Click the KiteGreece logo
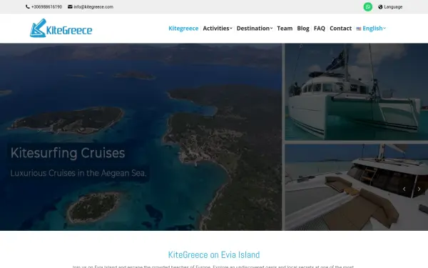This screenshot has width=428, height=268. pyautogui.click(x=61, y=28)
